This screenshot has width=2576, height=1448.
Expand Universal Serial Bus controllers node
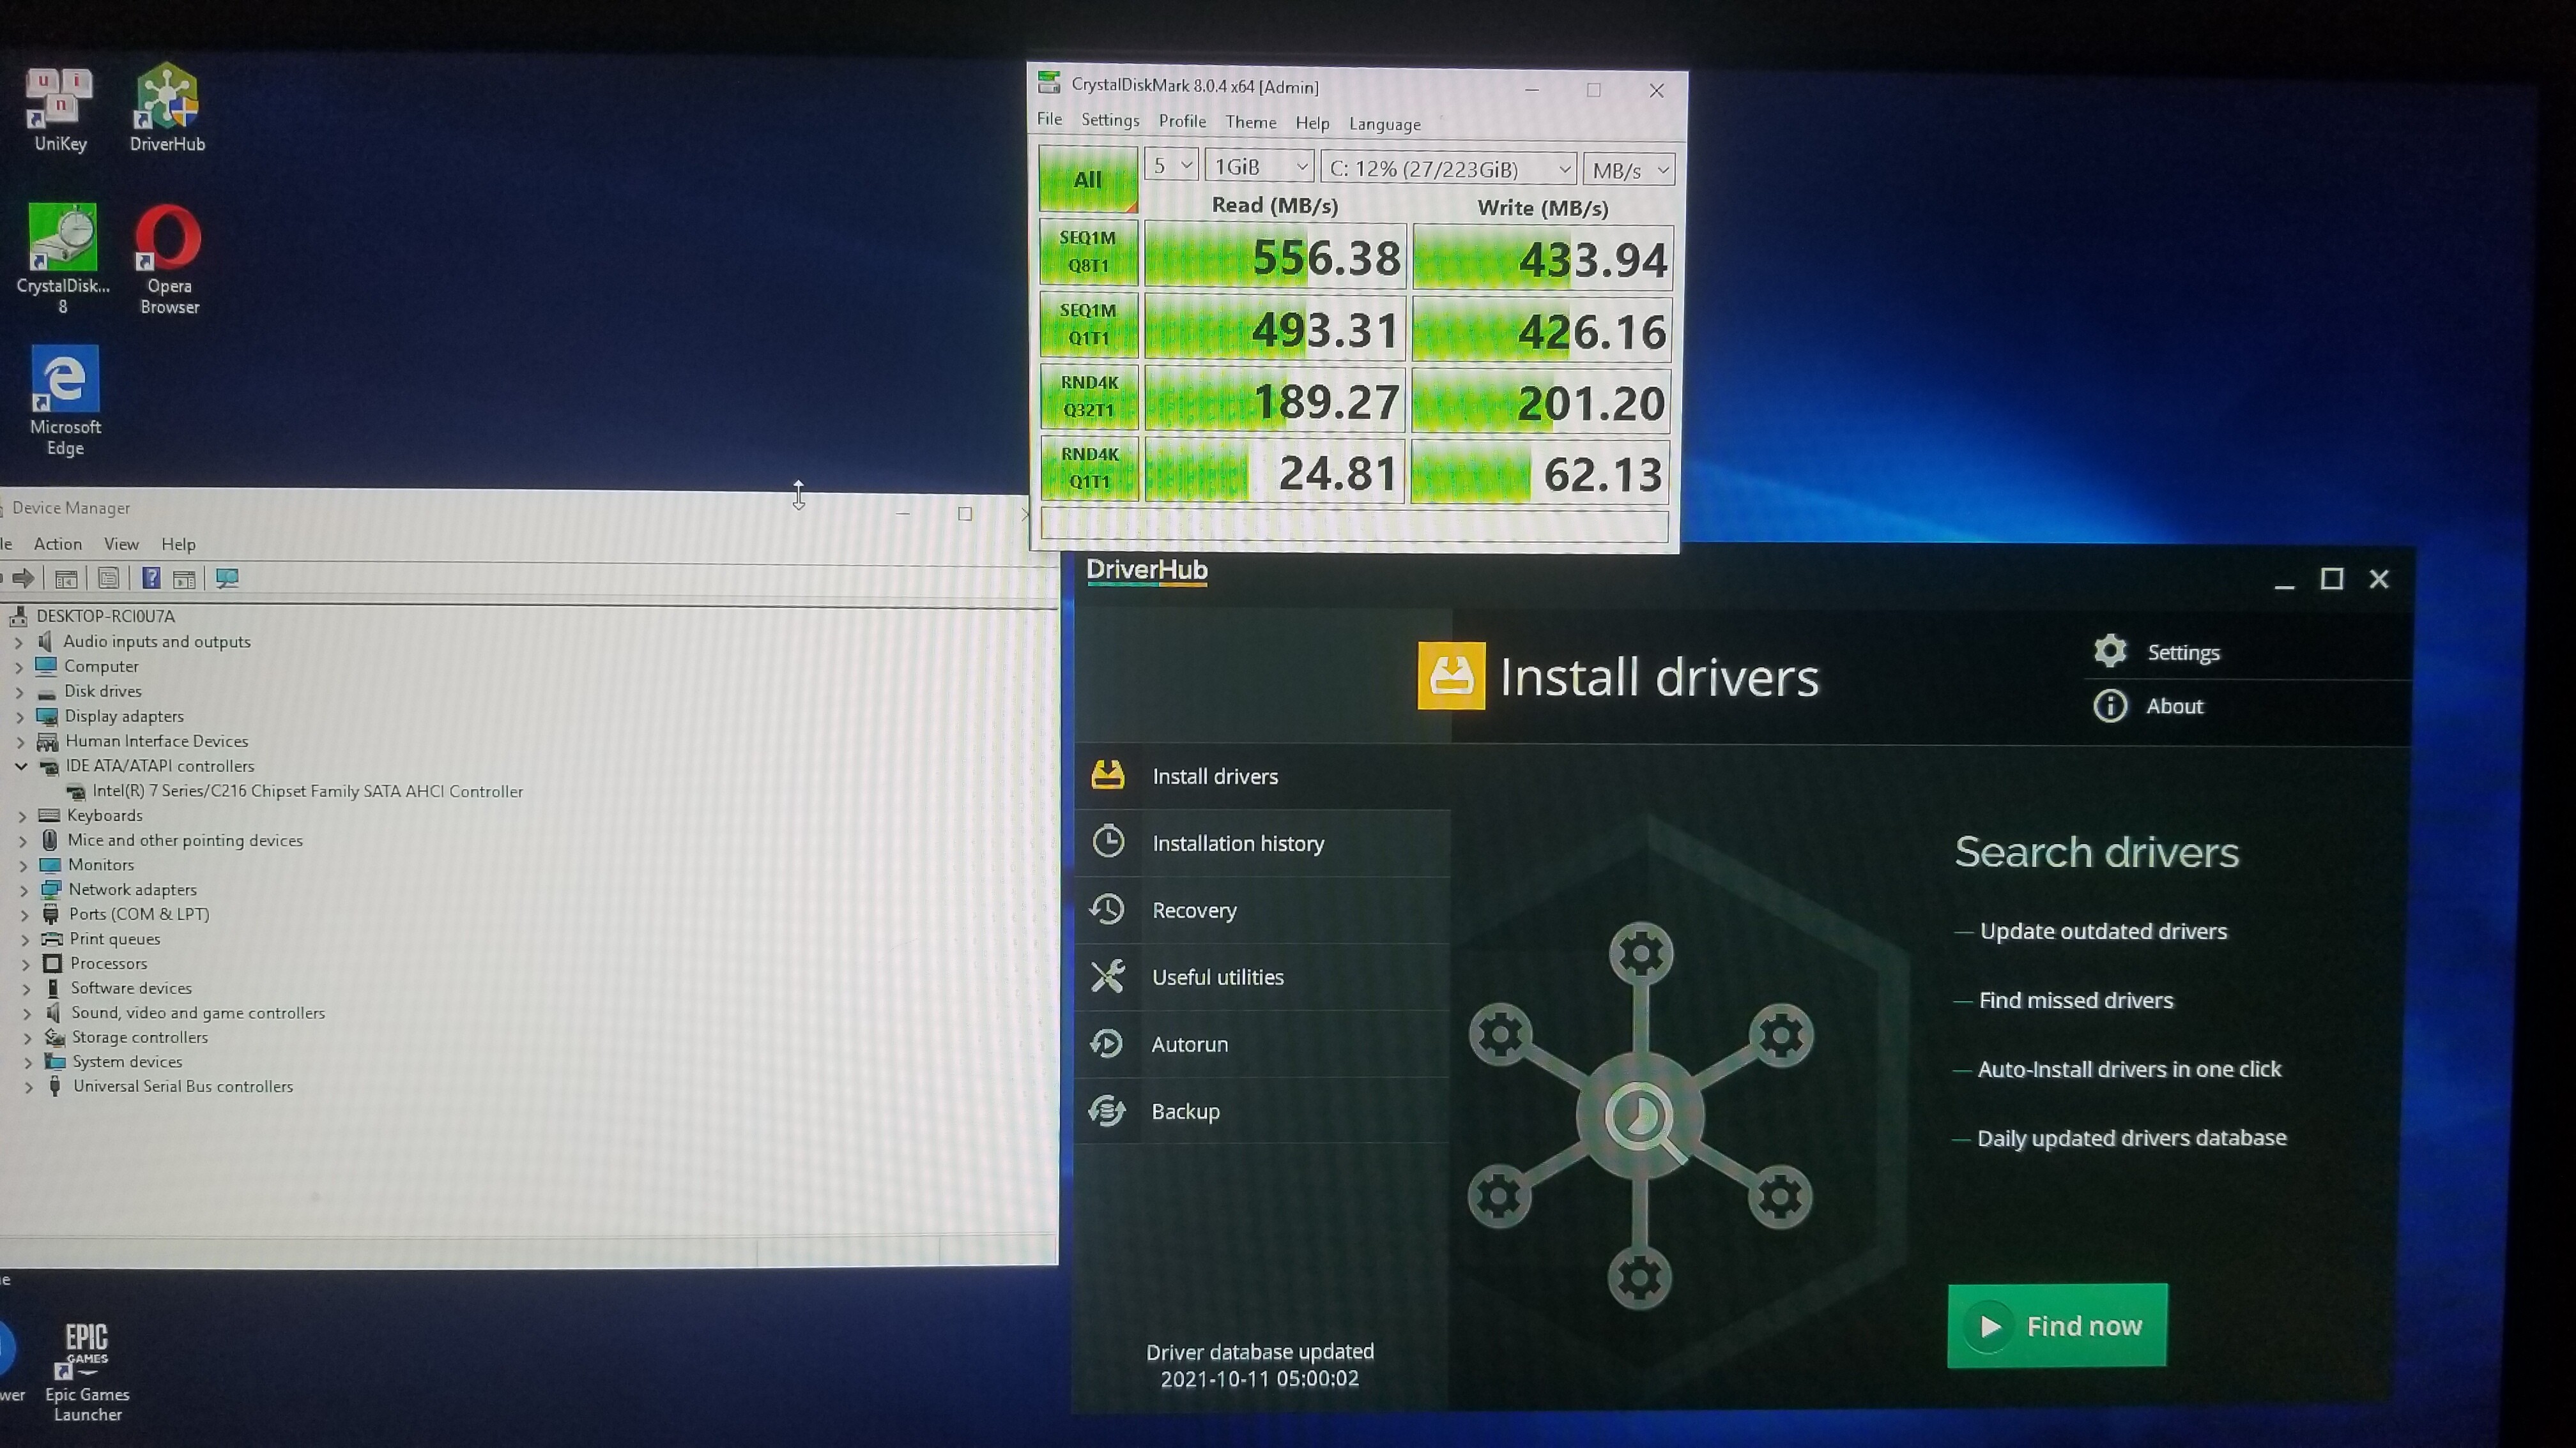28,1086
